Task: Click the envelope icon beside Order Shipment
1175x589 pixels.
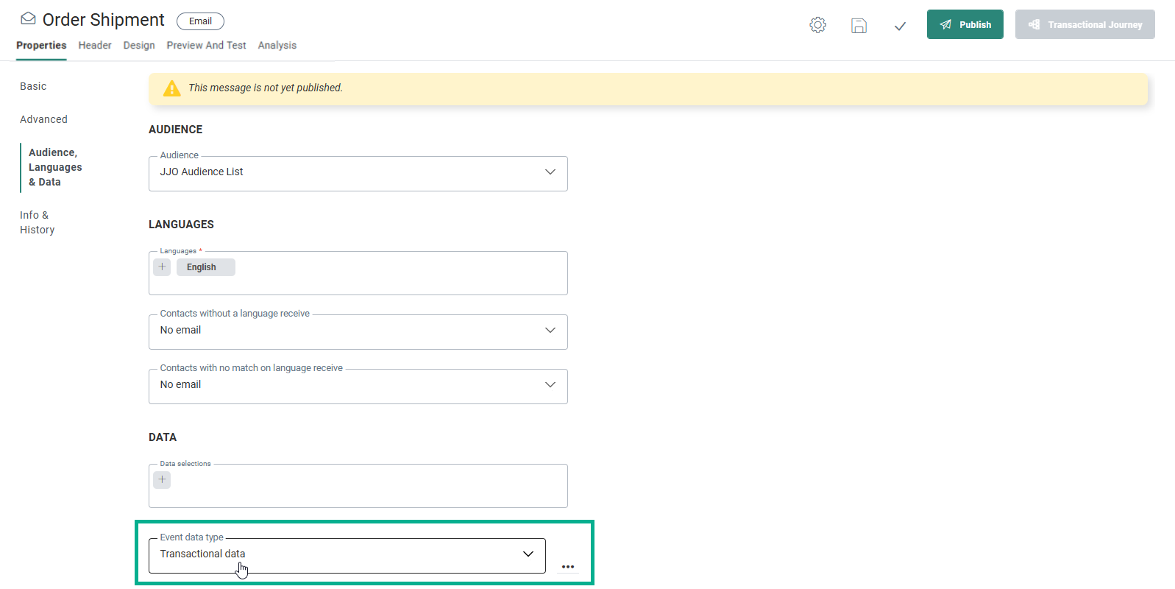Action: click(28, 19)
